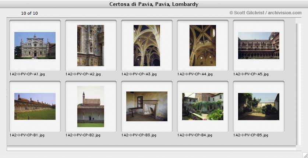Screen dimensions: 308x158
Task: Click filename 1A2-I-PV-CP-A1.jpg
Action: click(27, 74)
